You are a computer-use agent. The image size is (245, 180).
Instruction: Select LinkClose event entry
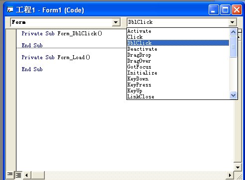coord(178,96)
